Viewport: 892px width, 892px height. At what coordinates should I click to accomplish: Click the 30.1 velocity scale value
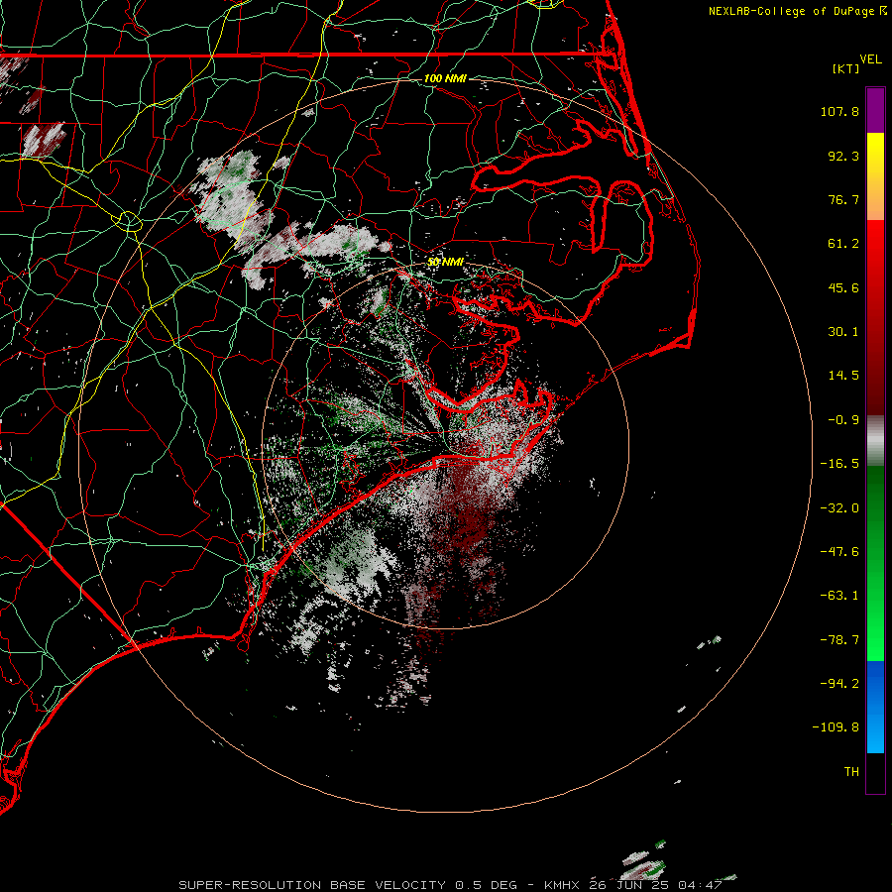pyautogui.click(x=843, y=332)
